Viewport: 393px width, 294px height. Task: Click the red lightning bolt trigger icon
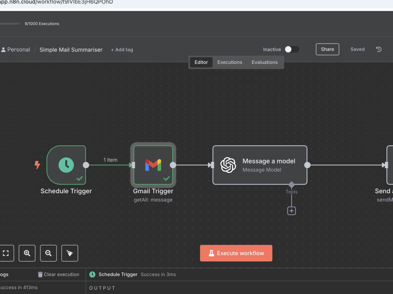[x=37, y=165]
